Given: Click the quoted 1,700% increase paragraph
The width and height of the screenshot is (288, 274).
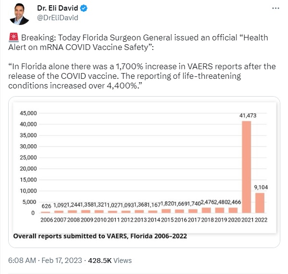Looking at the screenshot, I should (x=142, y=76).
